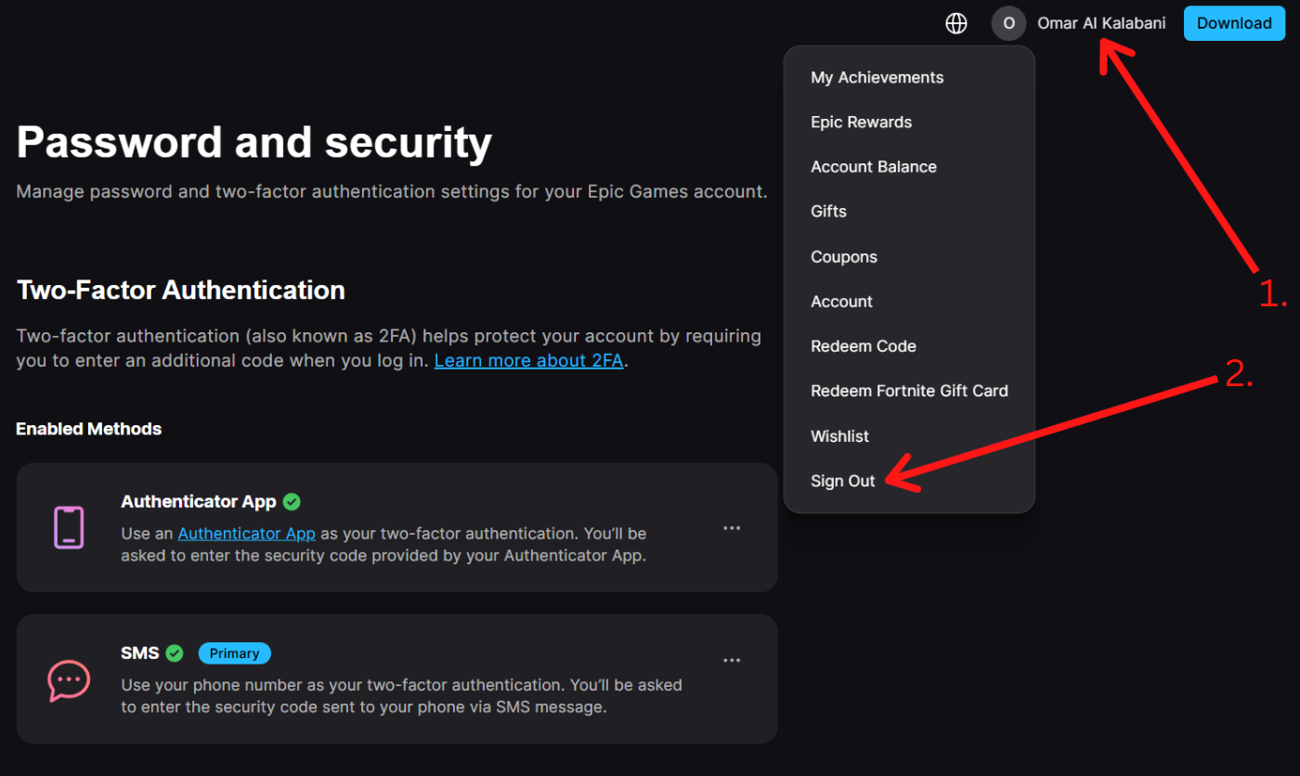
Task: Click the globe language icon
Action: pyautogui.click(x=955, y=23)
